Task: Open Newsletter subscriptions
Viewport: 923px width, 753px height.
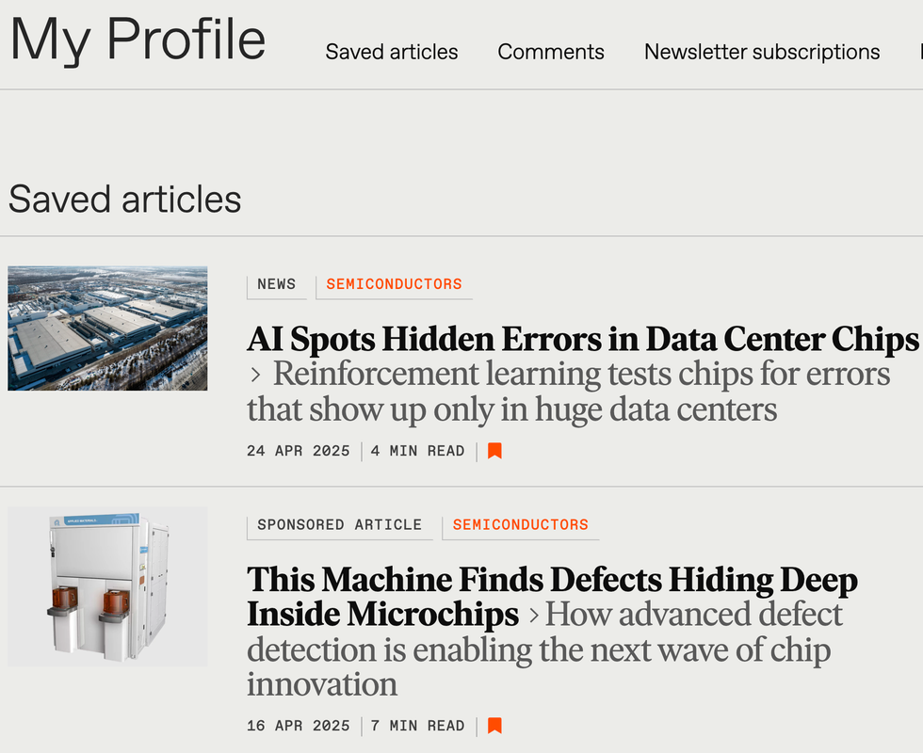Action: coord(761,53)
